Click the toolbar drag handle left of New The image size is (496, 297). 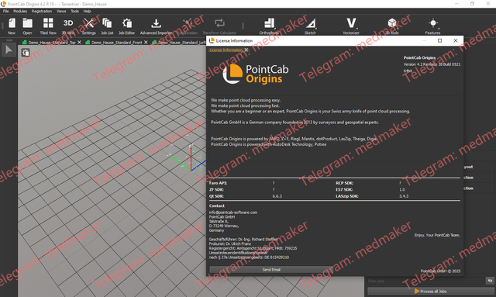point(2,26)
